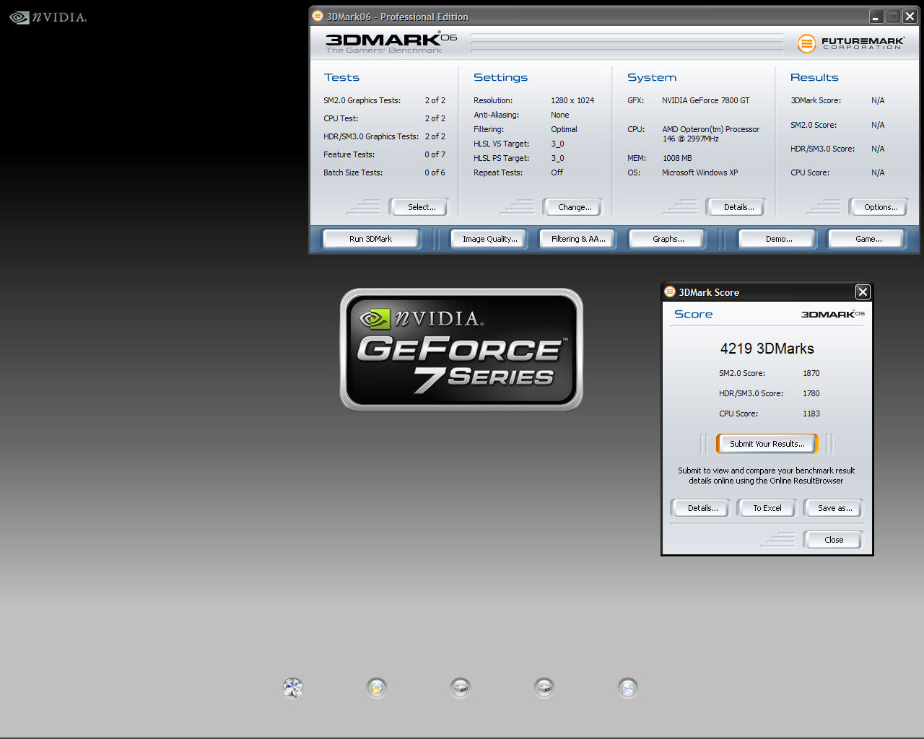Viewport: 924px width, 739px height.
Task: Click the 3DMark06 title bar icon
Action: tap(318, 16)
